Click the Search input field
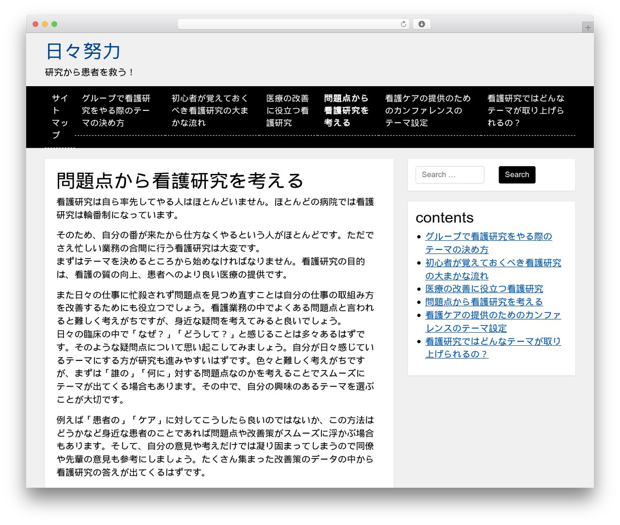Viewport: 620px width, 525px height. tap(449, 175)
